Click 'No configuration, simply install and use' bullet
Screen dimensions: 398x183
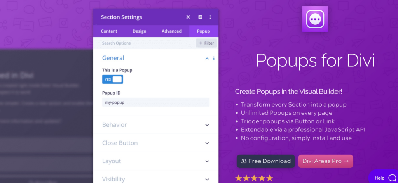pyautogui.click(x=296, y=138)
